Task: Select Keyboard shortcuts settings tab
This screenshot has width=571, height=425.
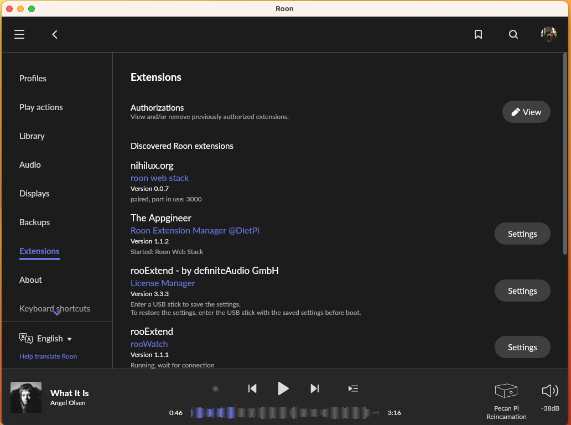Action: (x=55, y=308)
